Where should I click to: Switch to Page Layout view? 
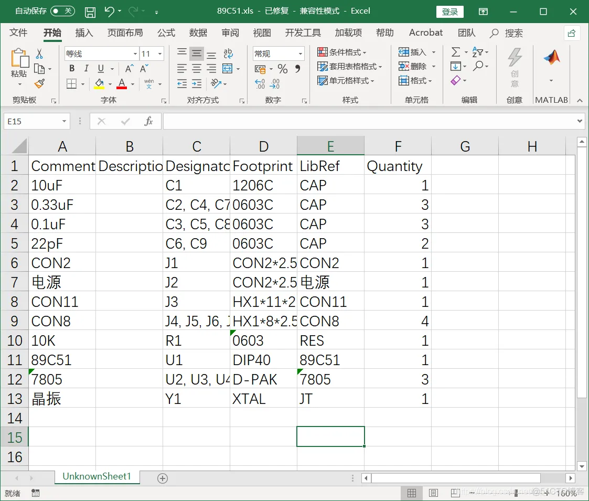pos(433,493)
